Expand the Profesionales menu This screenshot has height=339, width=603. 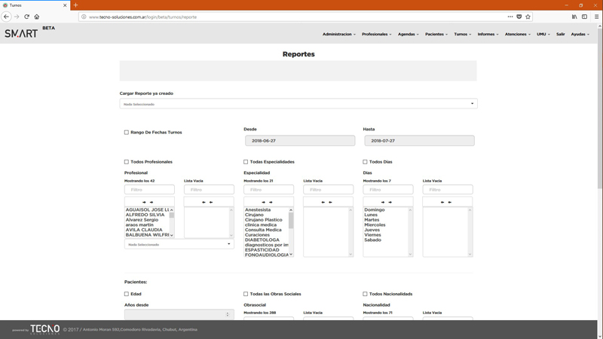tap(376, 34)
